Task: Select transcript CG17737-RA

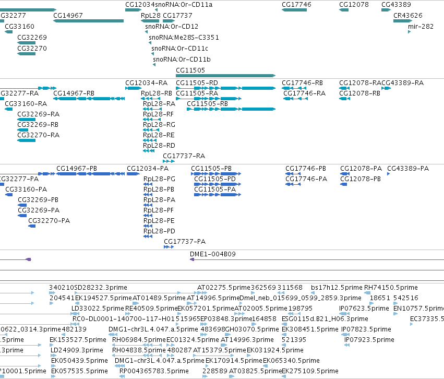Action: pos(184,156)
